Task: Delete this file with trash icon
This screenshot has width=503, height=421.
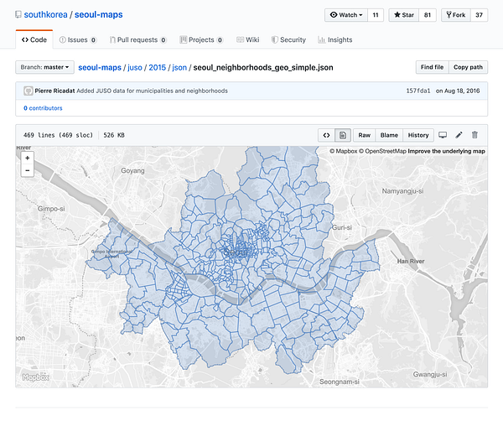Action: point(474,135)
